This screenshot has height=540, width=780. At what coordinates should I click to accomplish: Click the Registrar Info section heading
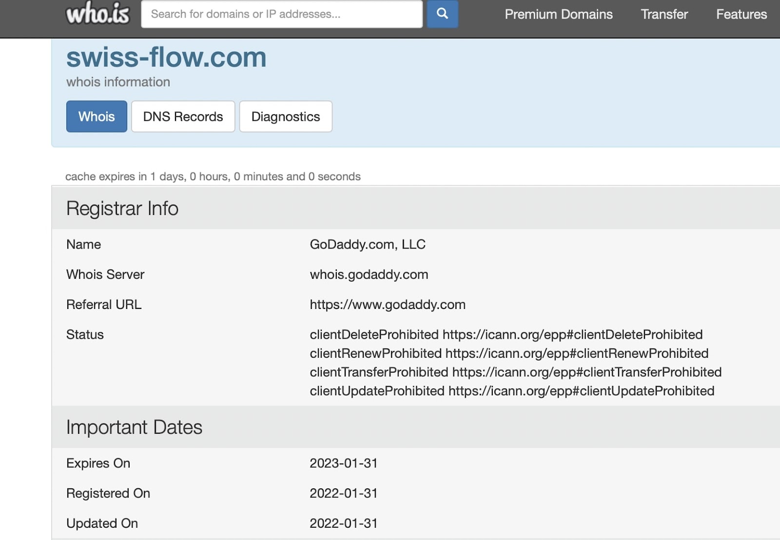[x=122, y=208]
